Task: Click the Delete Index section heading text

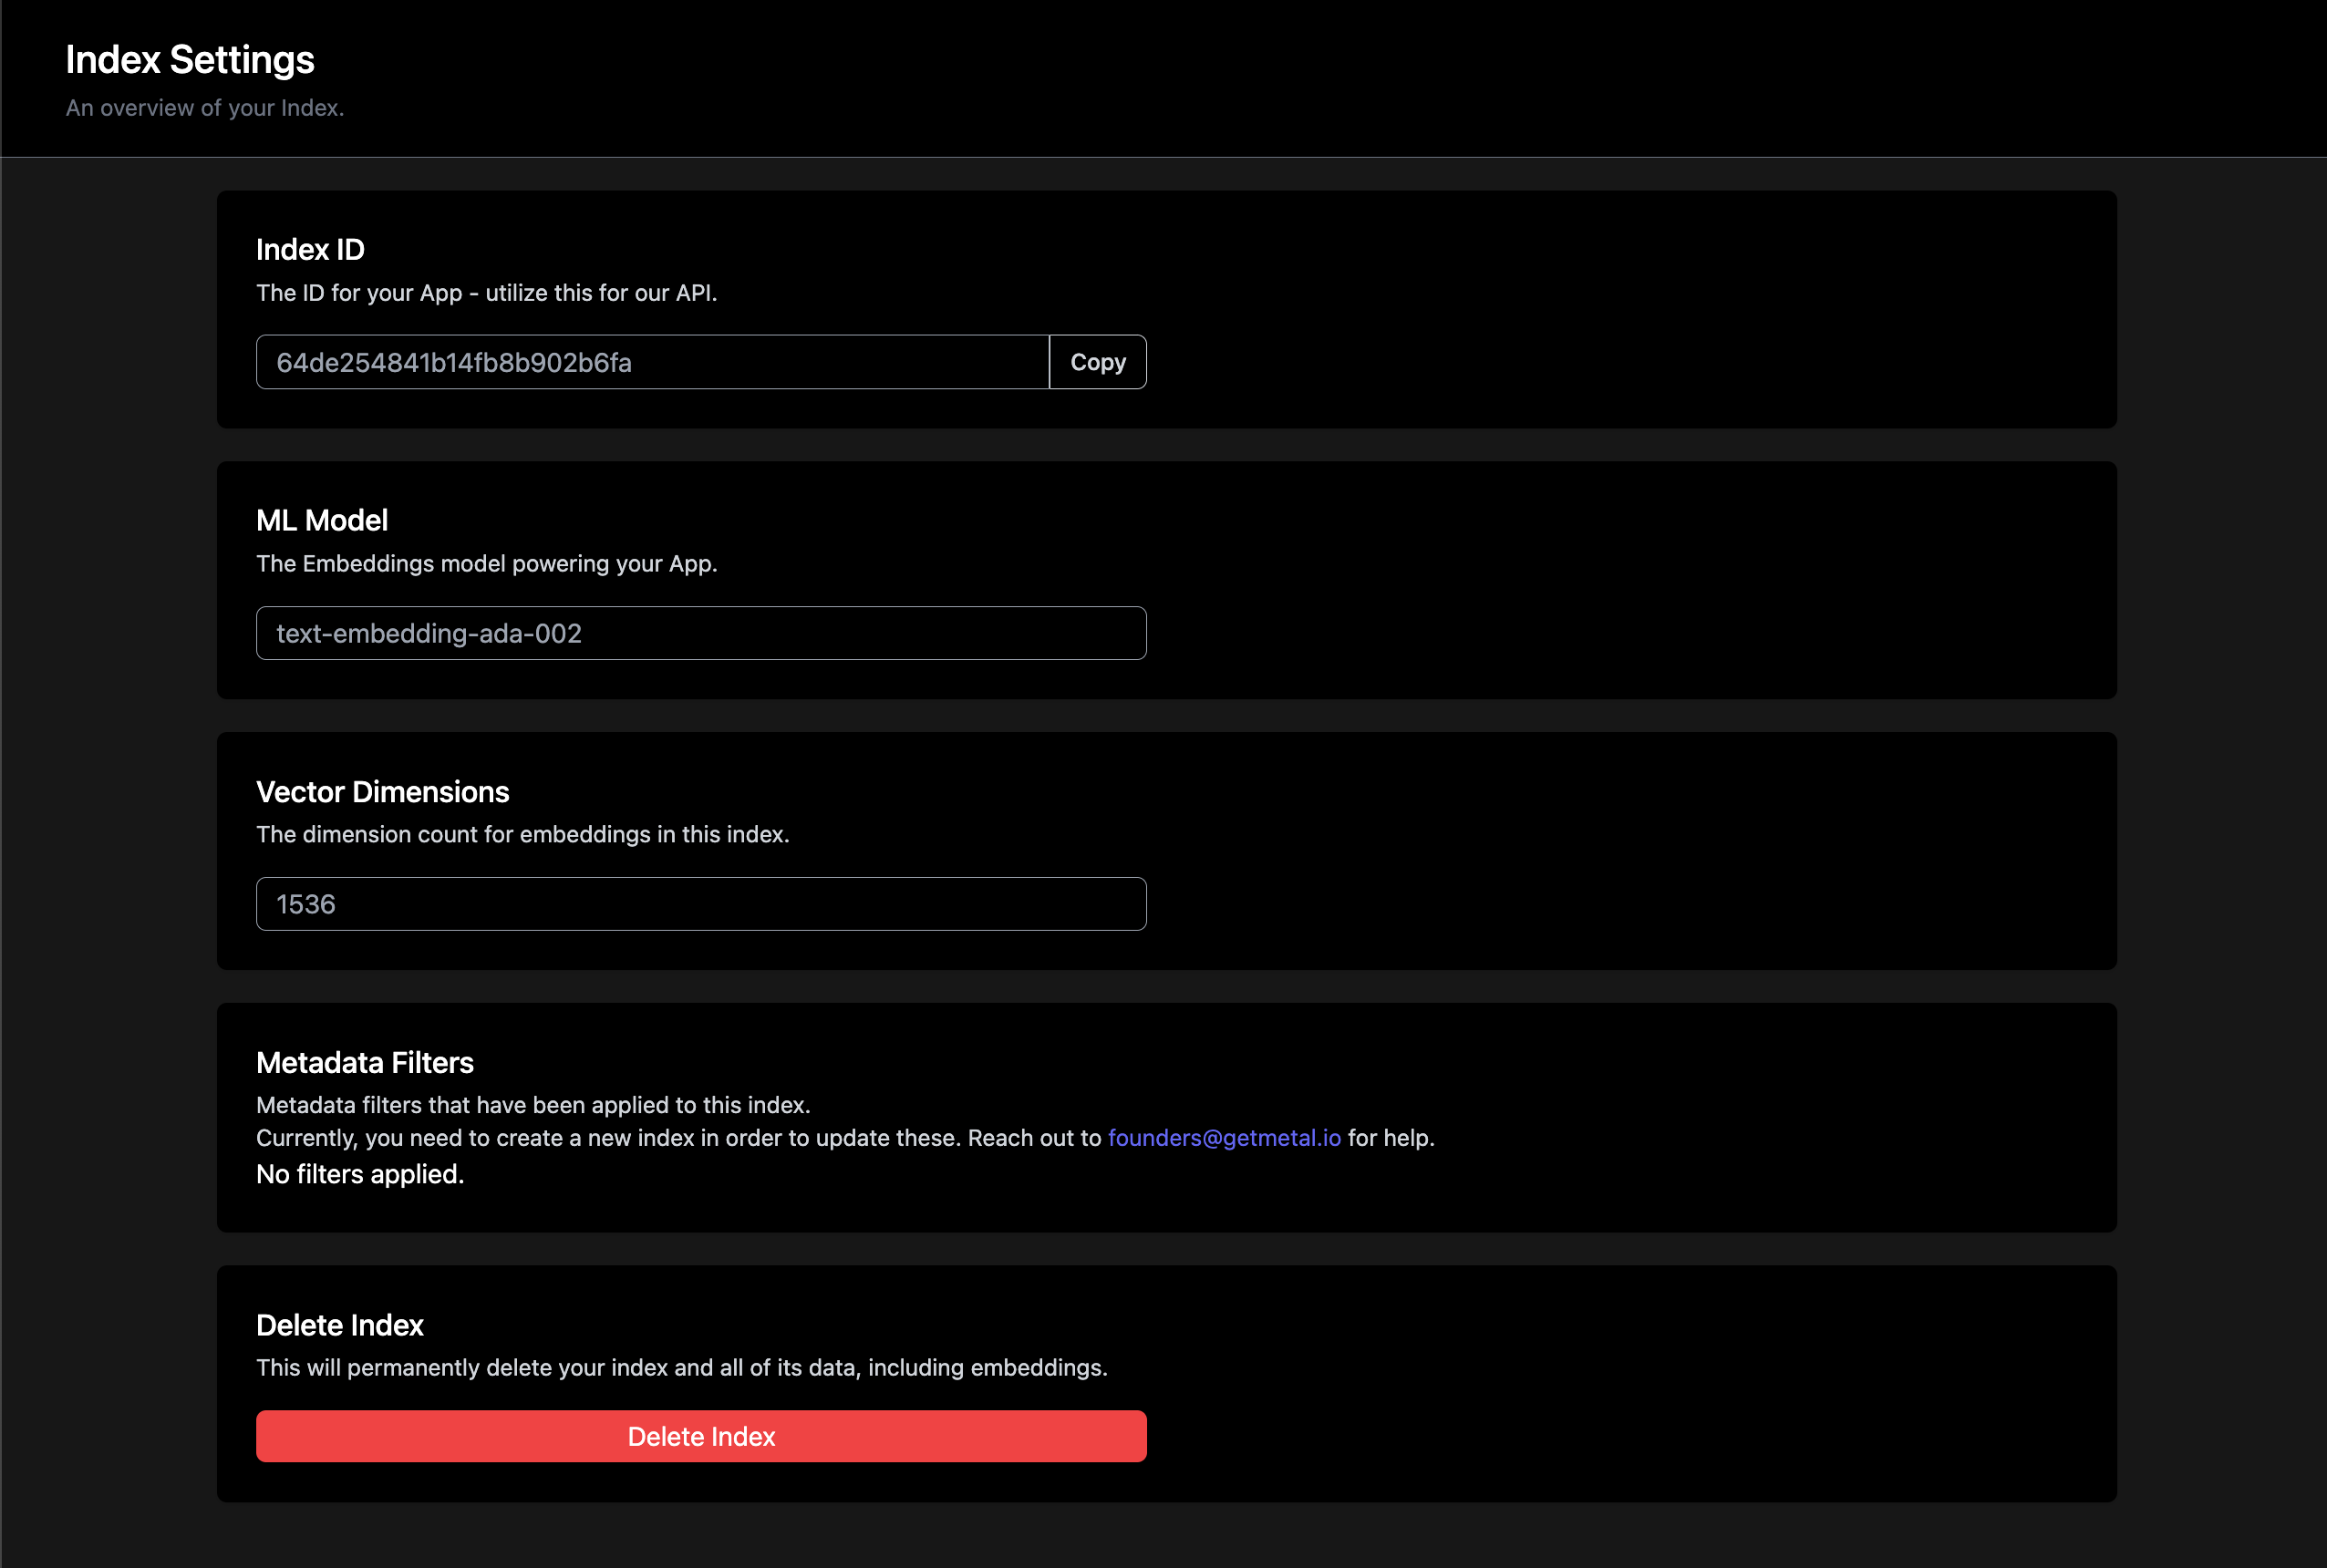Action: click(340, 1326)
